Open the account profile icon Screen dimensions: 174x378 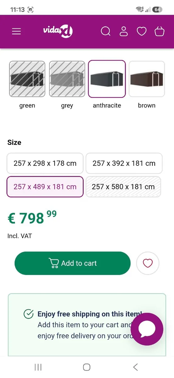[x=124, y=31]
